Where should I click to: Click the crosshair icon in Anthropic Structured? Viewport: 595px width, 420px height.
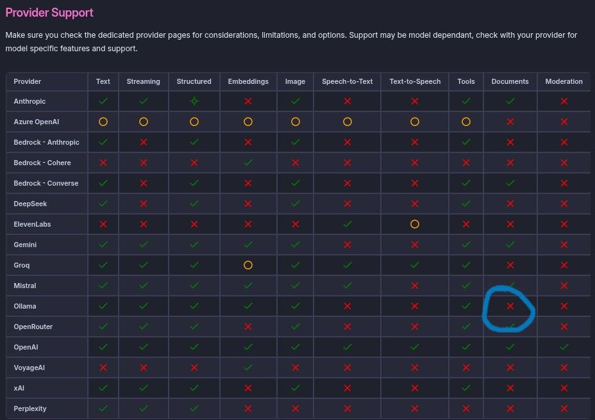click(x=194, y=101)
